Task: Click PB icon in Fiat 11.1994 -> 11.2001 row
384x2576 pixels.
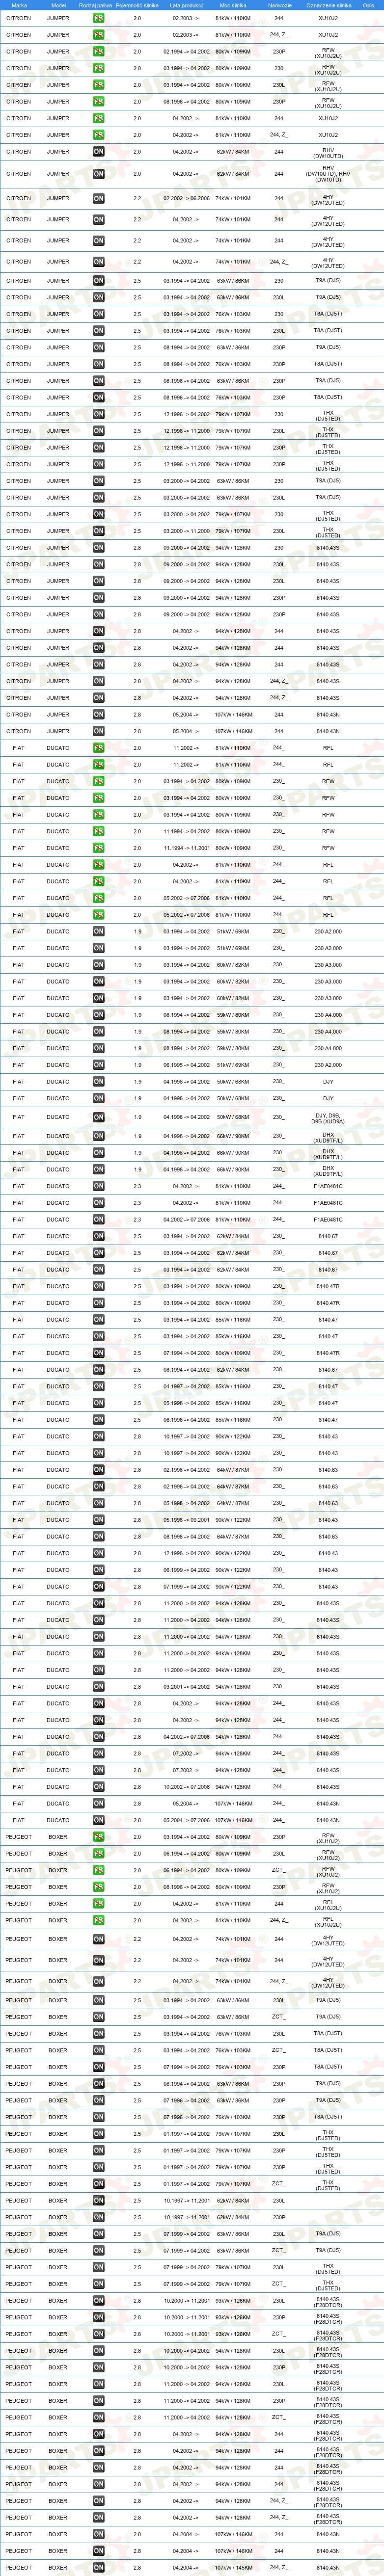Action: click(98, 848)
